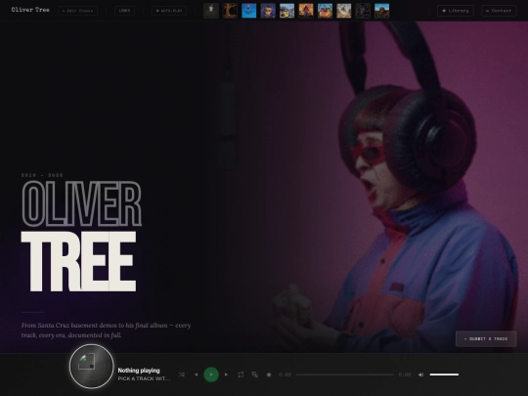
Task: Open the Contact page
Action: pyautogui.click(x=499, y=11)
